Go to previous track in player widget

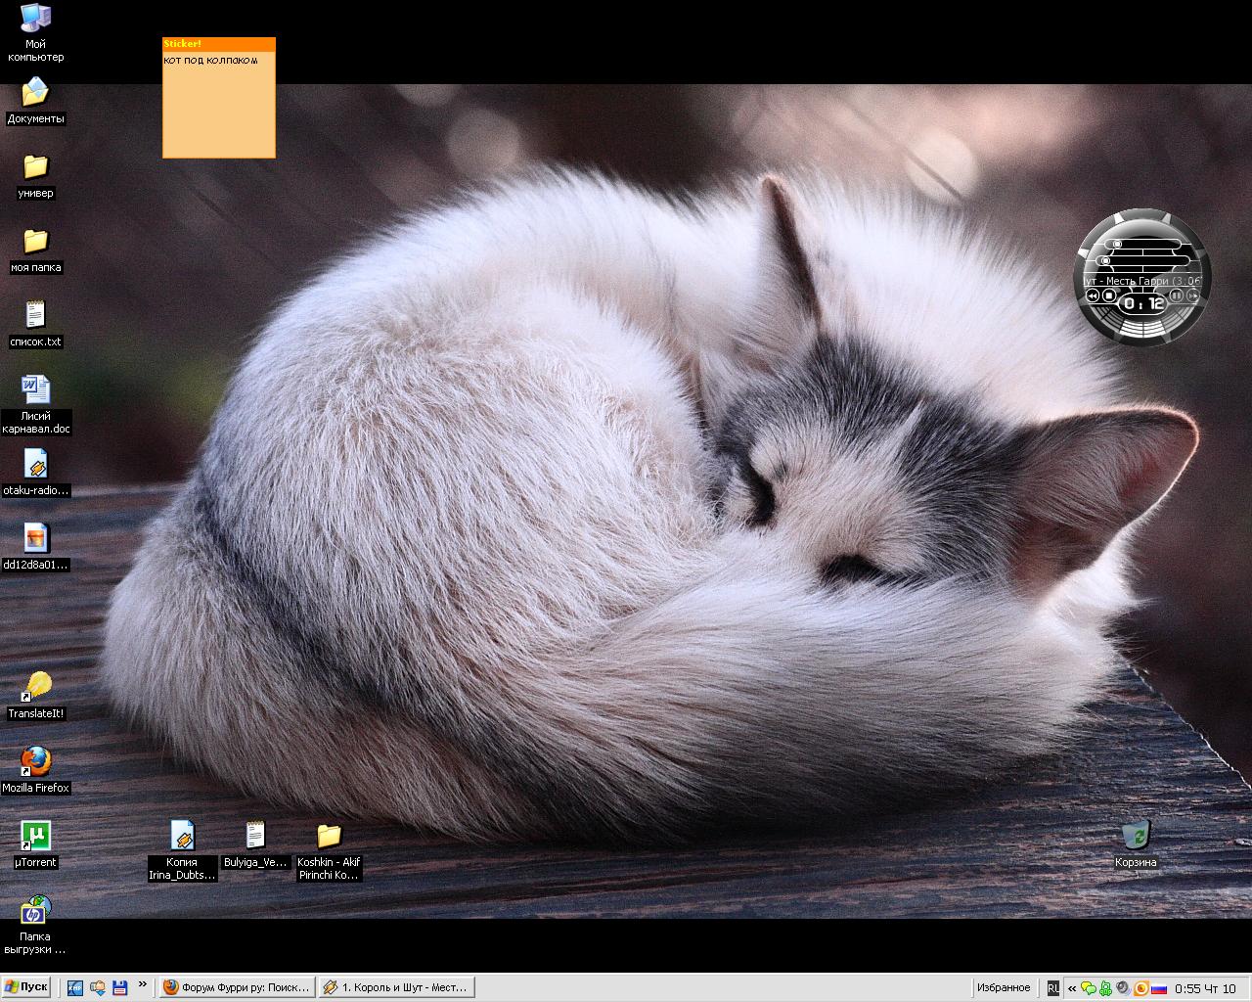pyautogui.click(x=1093, y=296)
